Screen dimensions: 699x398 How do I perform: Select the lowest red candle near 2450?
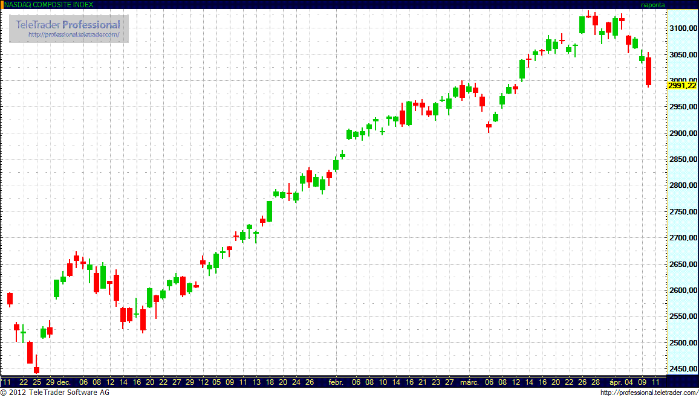[x=36, y=370]
